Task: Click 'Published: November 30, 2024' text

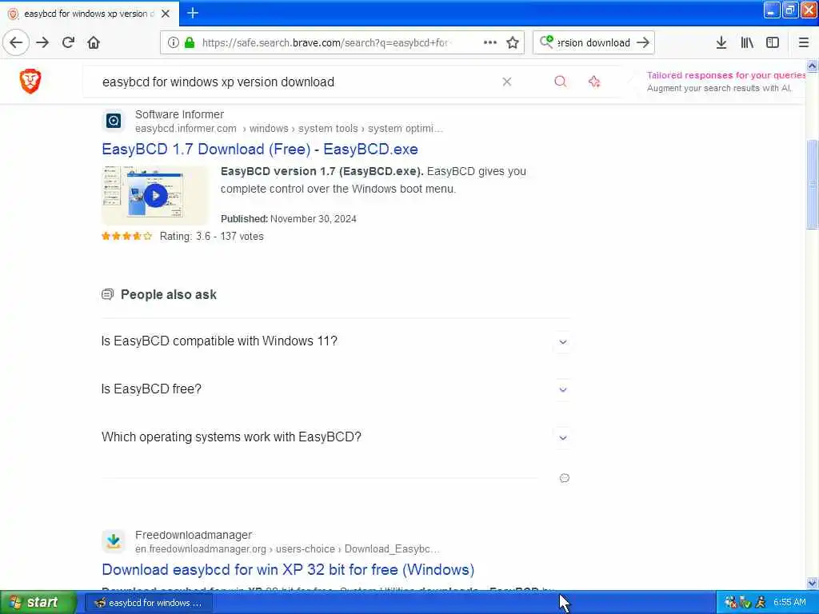Action: [288, 219]
